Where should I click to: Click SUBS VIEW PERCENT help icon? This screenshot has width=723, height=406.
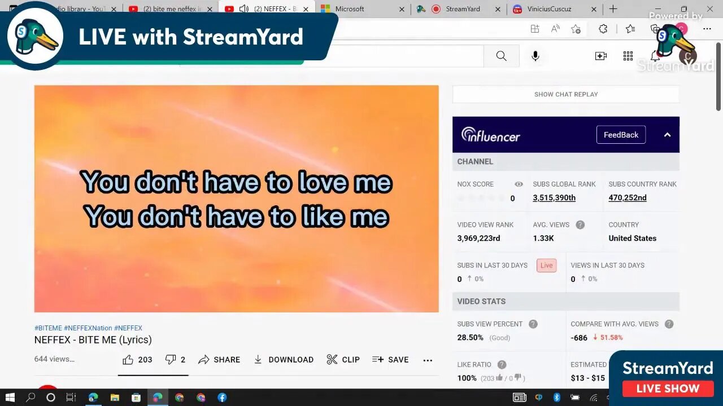(x=533, y=324)
